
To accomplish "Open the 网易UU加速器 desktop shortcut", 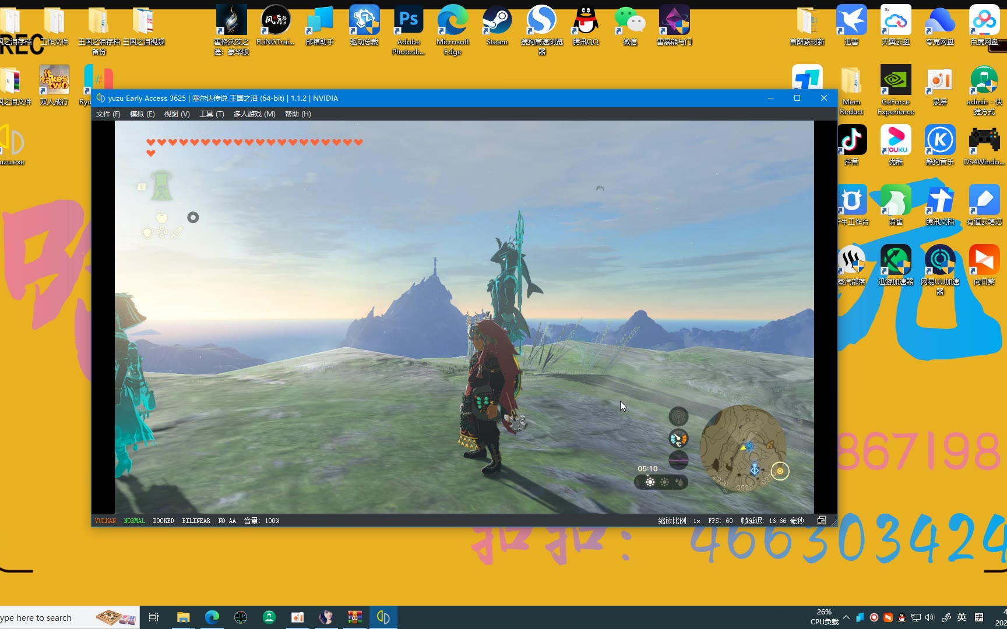I will (x=940, y=270).
